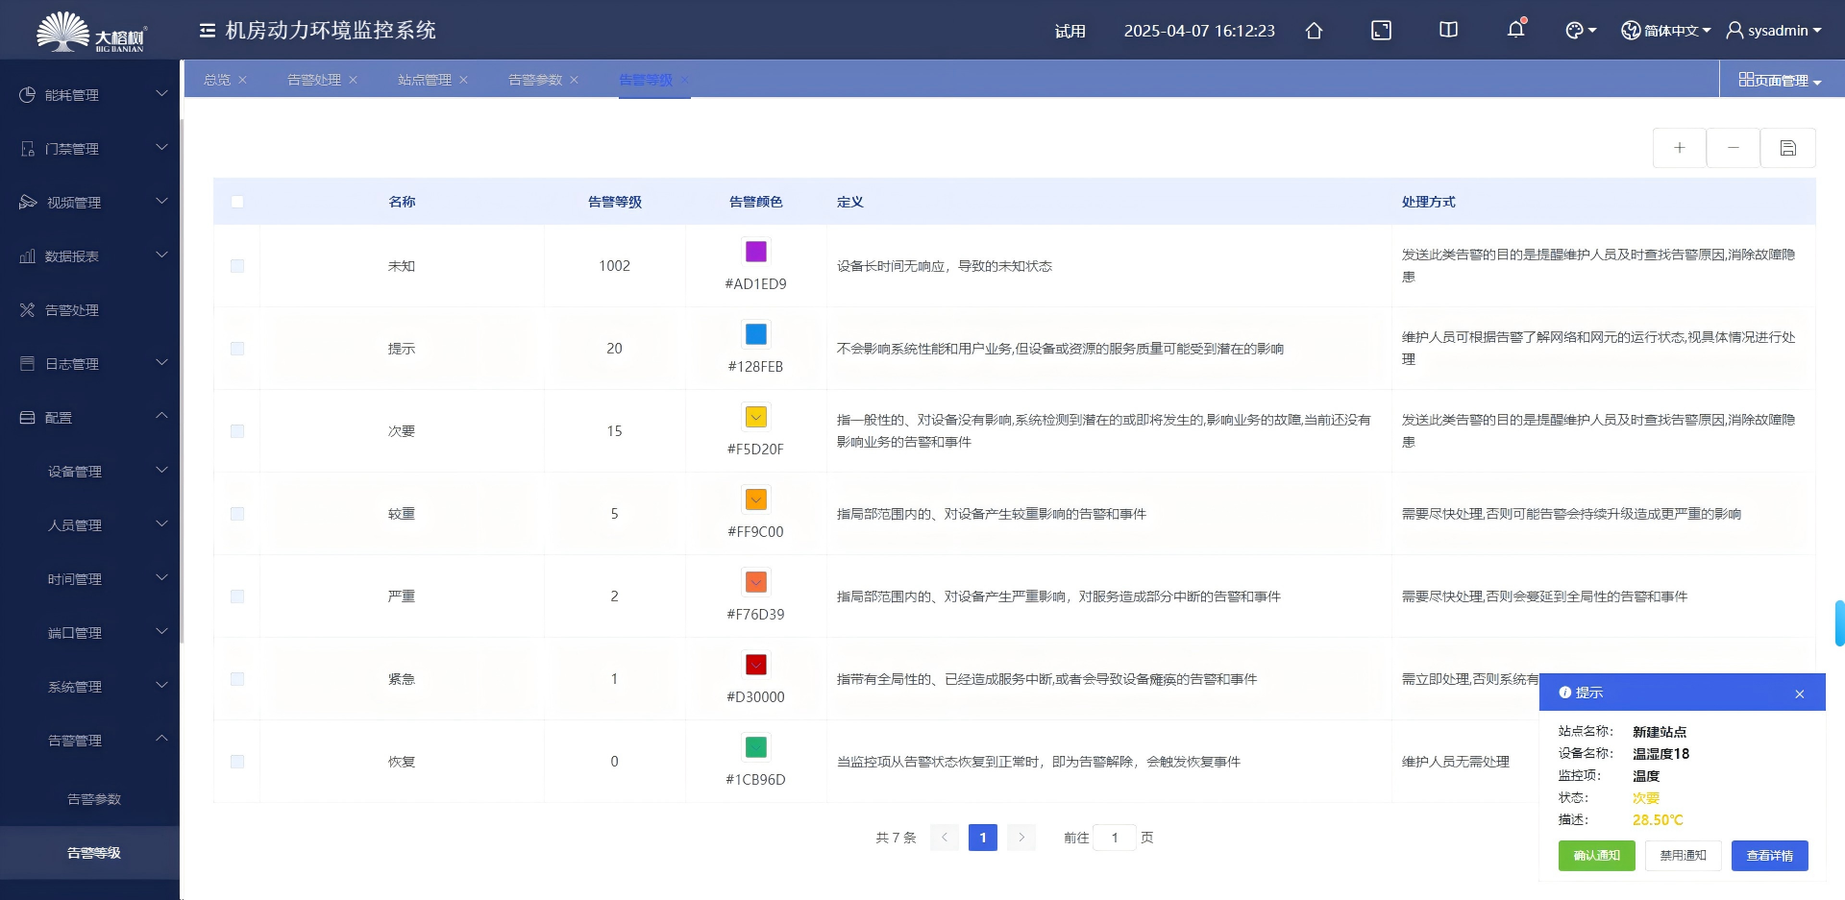1845x900 pixels.
Task: Check the 未知 row checkbox
Action: [237, 266]
